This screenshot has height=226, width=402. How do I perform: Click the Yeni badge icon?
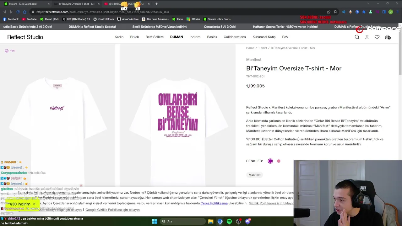point(7,51)
